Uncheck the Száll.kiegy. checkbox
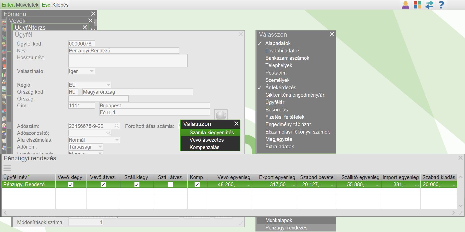This screenshot has width=465, height=232. coord(137,184)
